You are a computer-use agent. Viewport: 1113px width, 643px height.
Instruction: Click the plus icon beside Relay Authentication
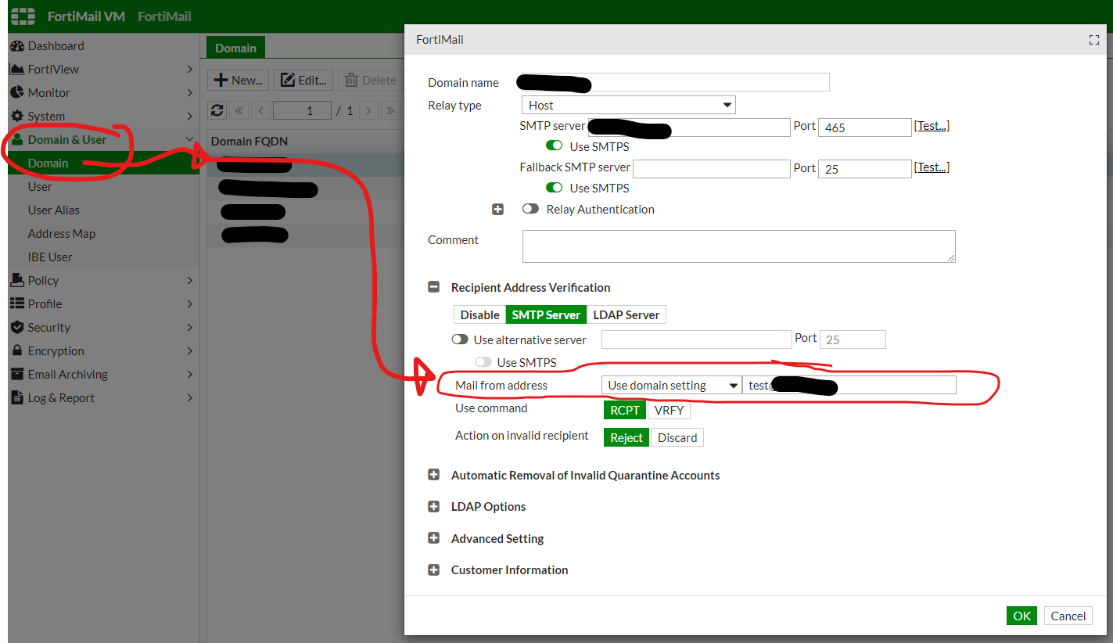497,210
